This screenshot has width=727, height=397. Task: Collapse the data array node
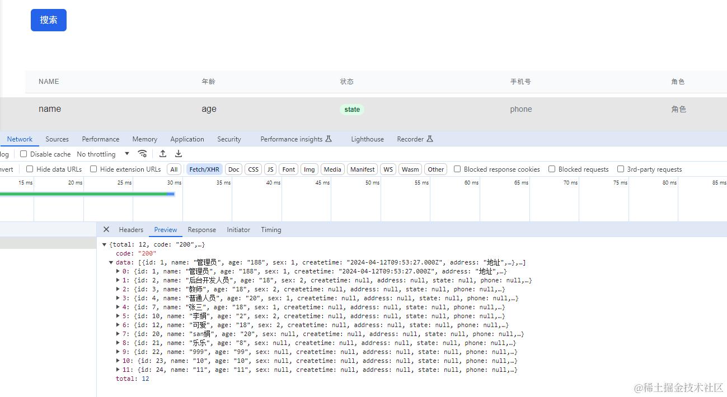[111, 263]
